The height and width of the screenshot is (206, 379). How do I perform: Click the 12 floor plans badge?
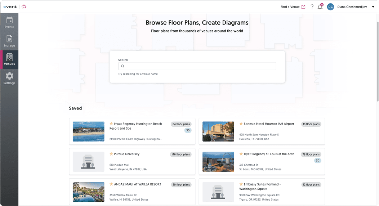pos(311,184)
